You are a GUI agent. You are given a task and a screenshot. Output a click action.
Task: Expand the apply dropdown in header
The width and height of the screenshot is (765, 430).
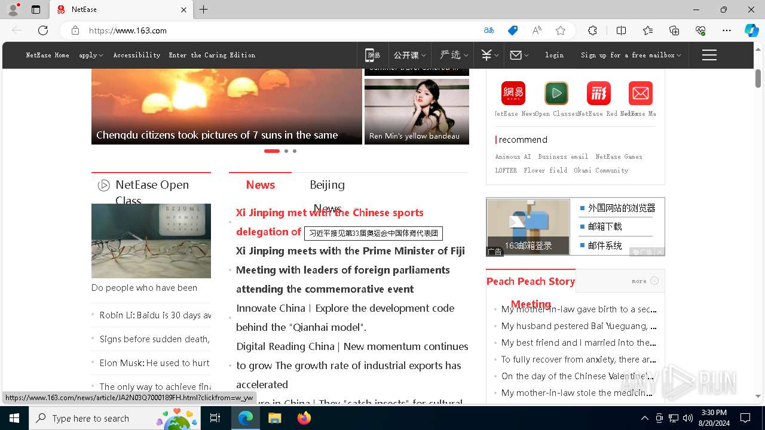point(91,55)
